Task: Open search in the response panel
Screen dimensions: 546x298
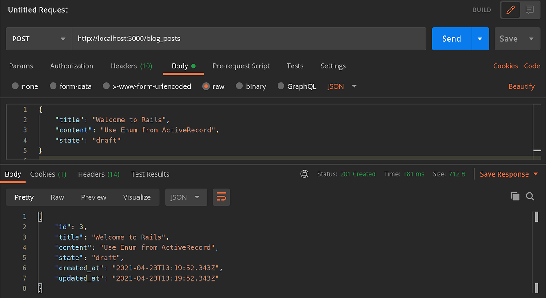Action: tap(530, 196)
